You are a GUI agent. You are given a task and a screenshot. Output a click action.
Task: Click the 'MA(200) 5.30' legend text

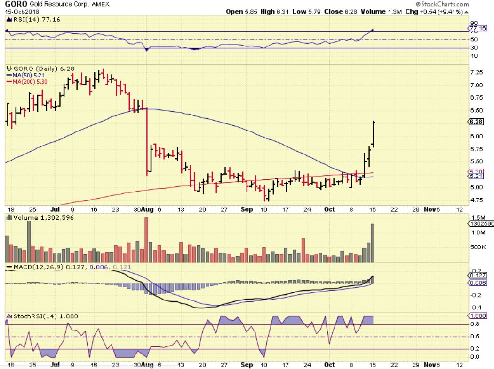coord(30,82)
